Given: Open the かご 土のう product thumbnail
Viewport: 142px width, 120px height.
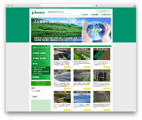Looking at the screenshot, I should (62, 75).
